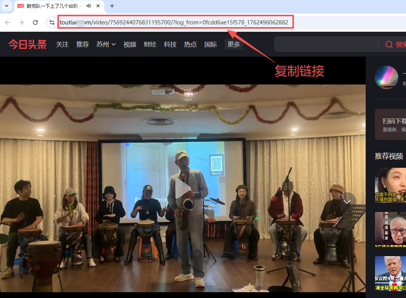
Task: Focus the Toutiao search box
Action: click(x=326, y=44)
